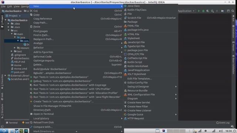Click Run with Coverage toolbar icon

(208, 11)
